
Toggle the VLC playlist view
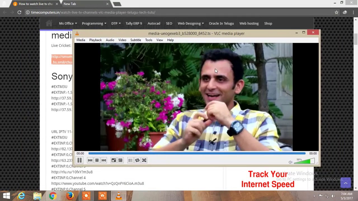pyautogui.click(x=130, y=160)
